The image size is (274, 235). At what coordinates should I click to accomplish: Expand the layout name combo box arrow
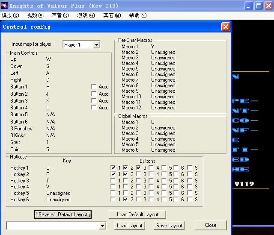tap(102, 226)
